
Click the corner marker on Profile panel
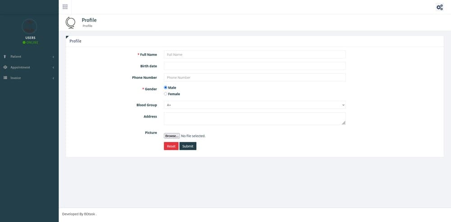point(67,37)
